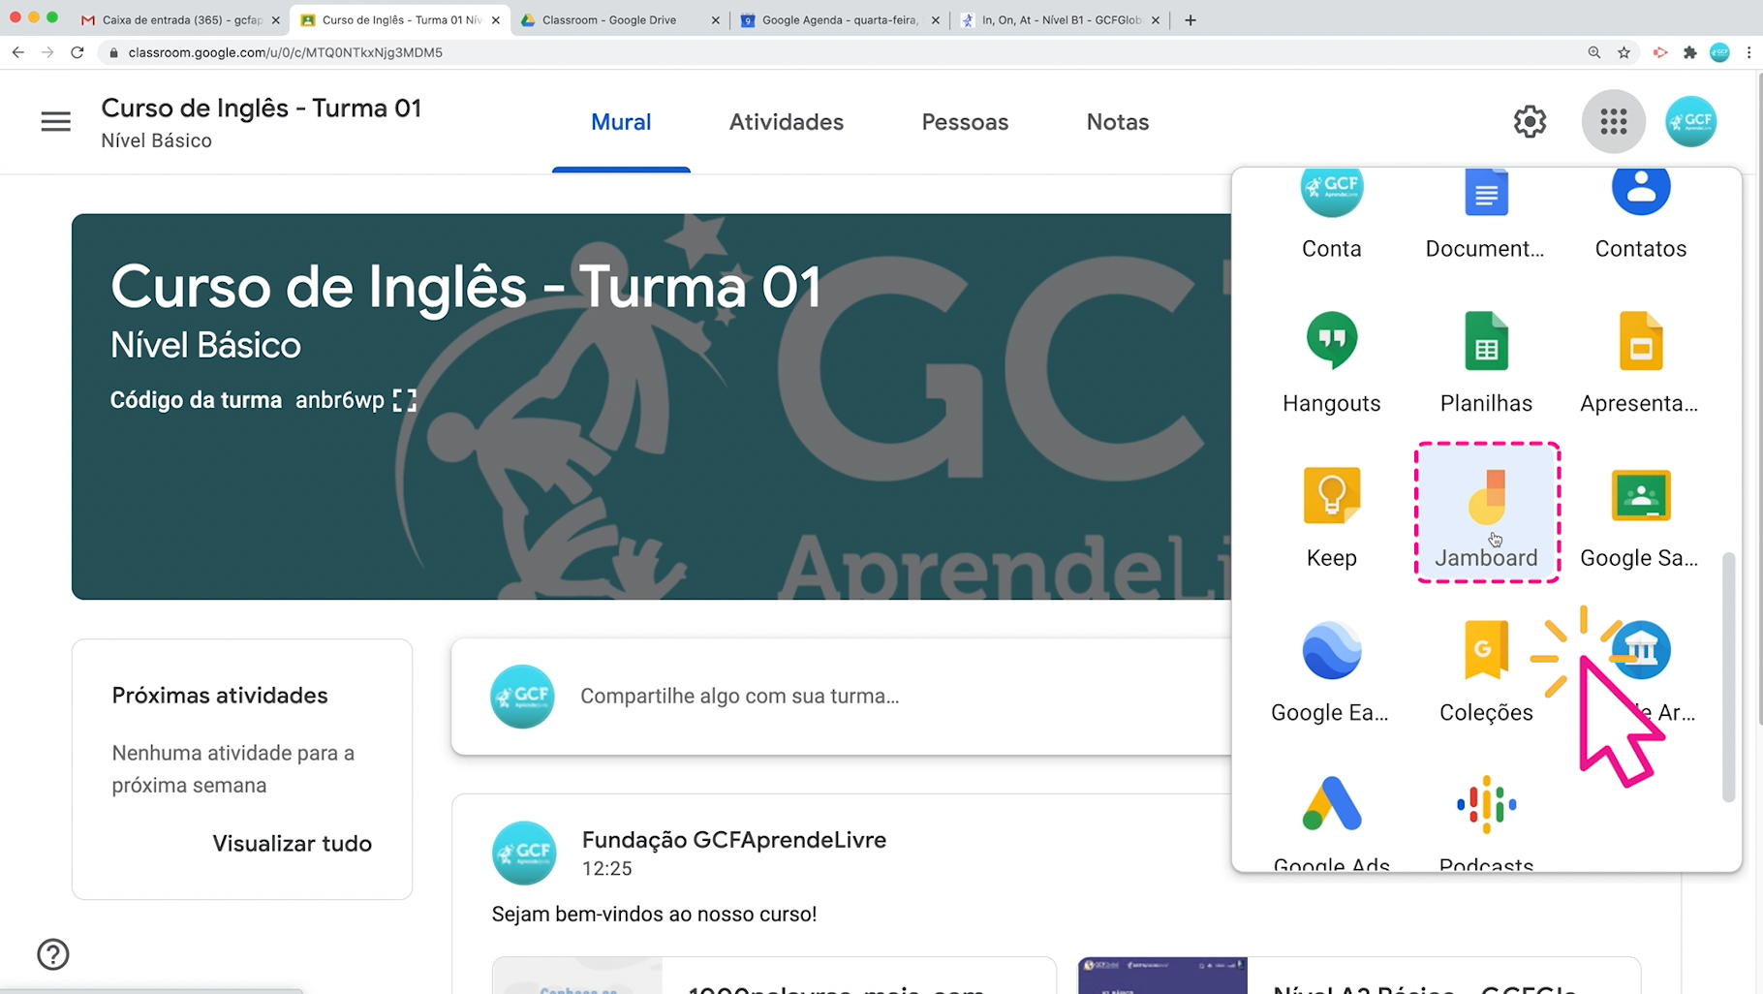Viewport: 1763px width, 994px height.
Task: Go back in browser history
Action: pos(18,52)
